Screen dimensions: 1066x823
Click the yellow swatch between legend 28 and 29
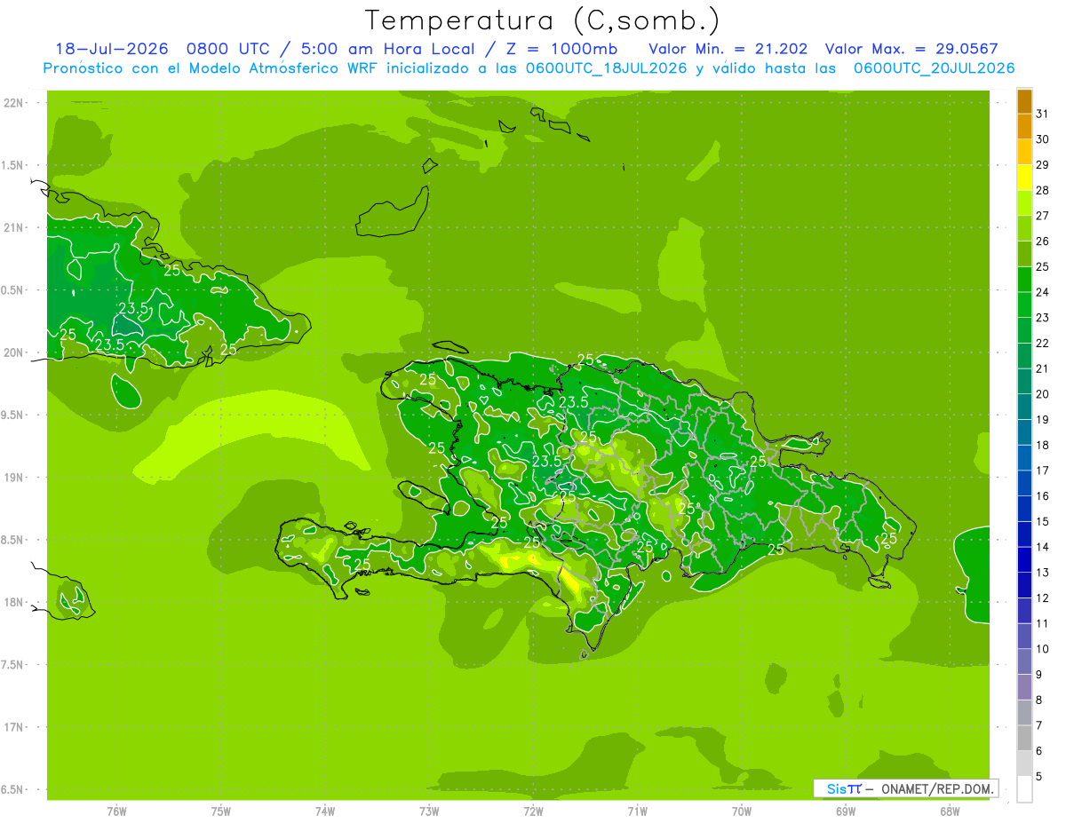(1024, 178)
